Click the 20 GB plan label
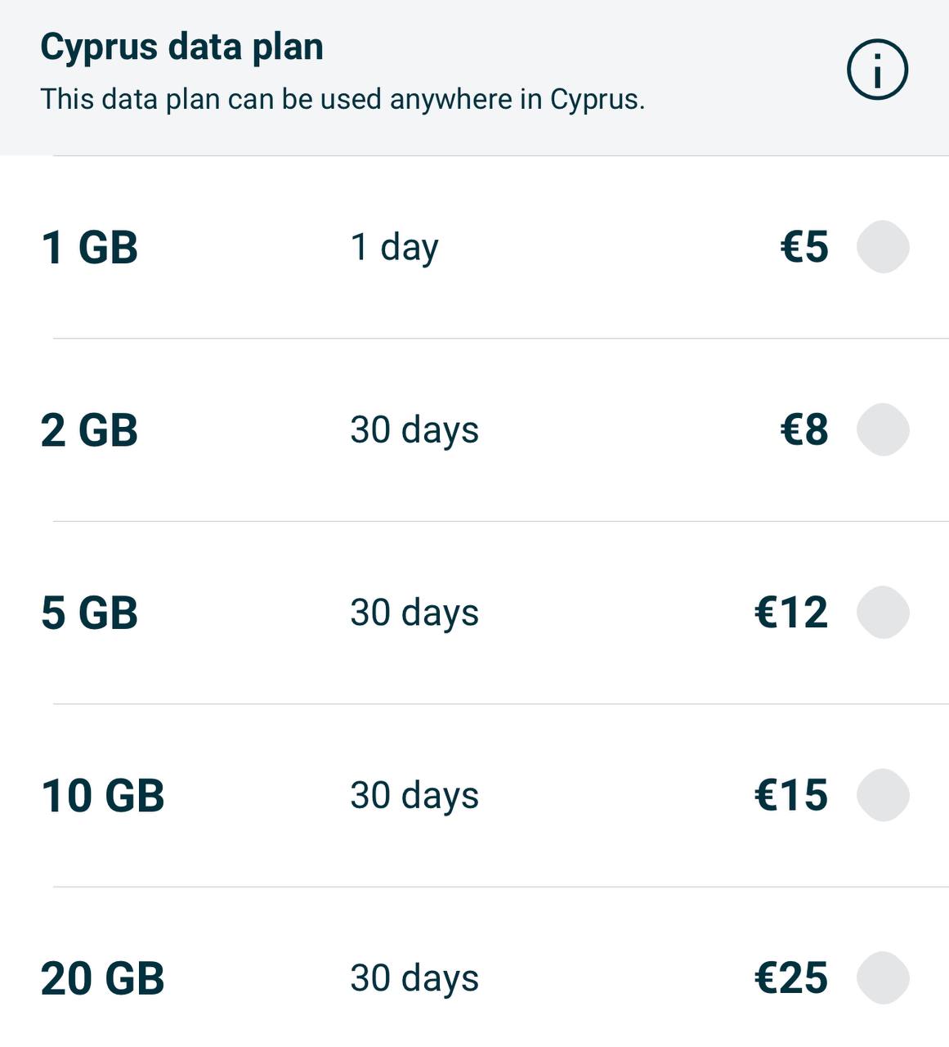 [102, 978]
